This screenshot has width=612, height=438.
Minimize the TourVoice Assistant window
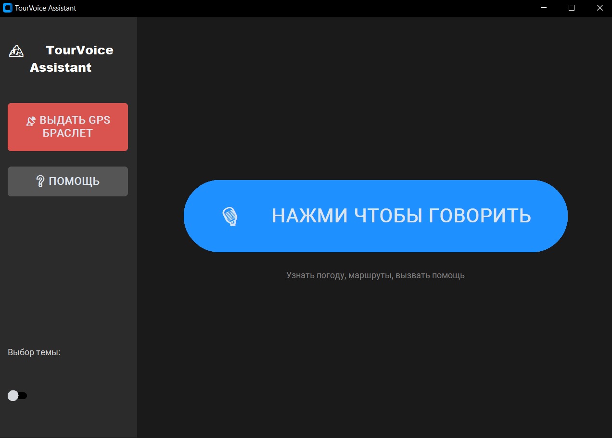tap(543, 8)
